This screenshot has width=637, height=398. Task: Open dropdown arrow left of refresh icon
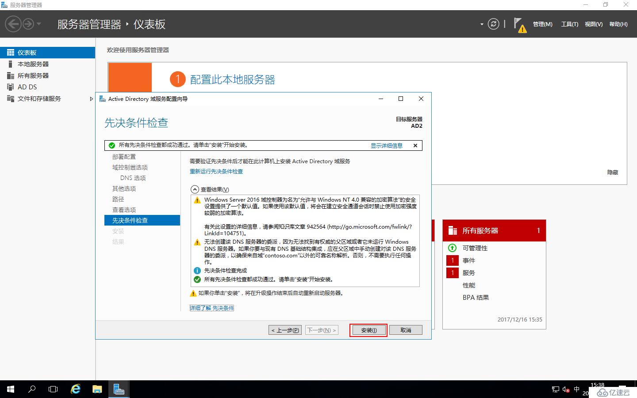coord(482,24)
